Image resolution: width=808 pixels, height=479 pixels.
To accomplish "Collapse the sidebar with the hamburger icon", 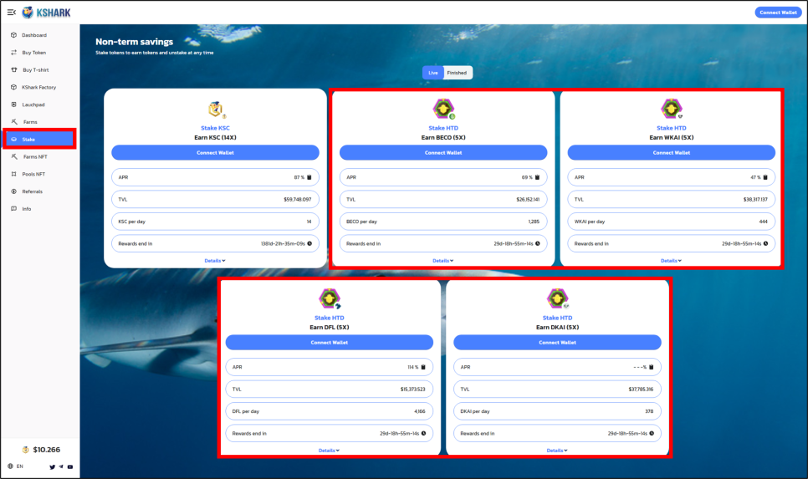I will click(x=12, y=12).
